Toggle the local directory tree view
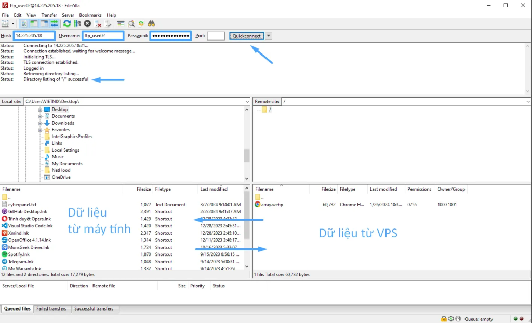The height and width of the screenshot is (323, 532). [x=34, y=24]
